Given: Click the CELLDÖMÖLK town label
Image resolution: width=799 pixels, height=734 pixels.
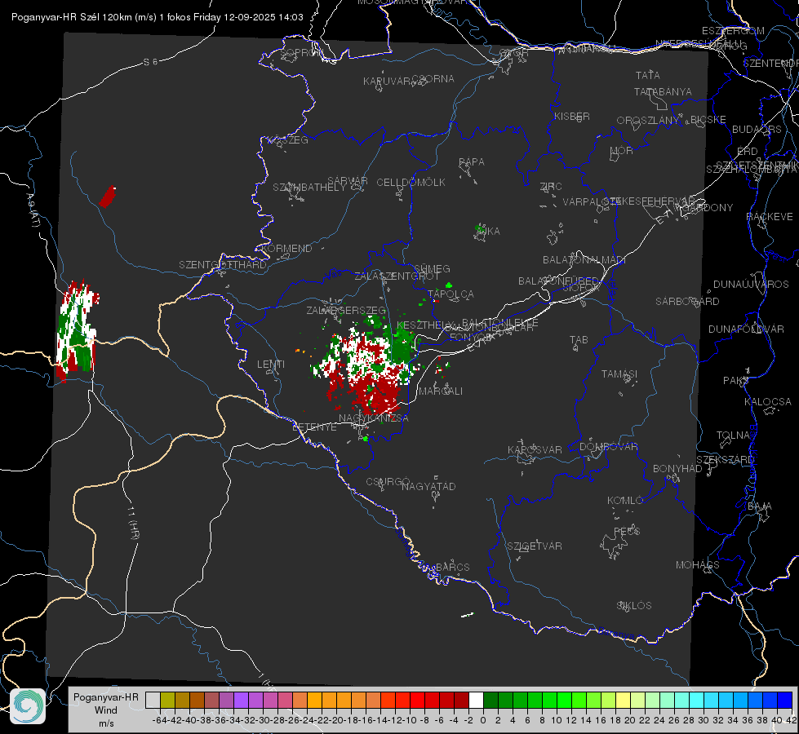Looking at the screenshot, I should pos(411,183).
